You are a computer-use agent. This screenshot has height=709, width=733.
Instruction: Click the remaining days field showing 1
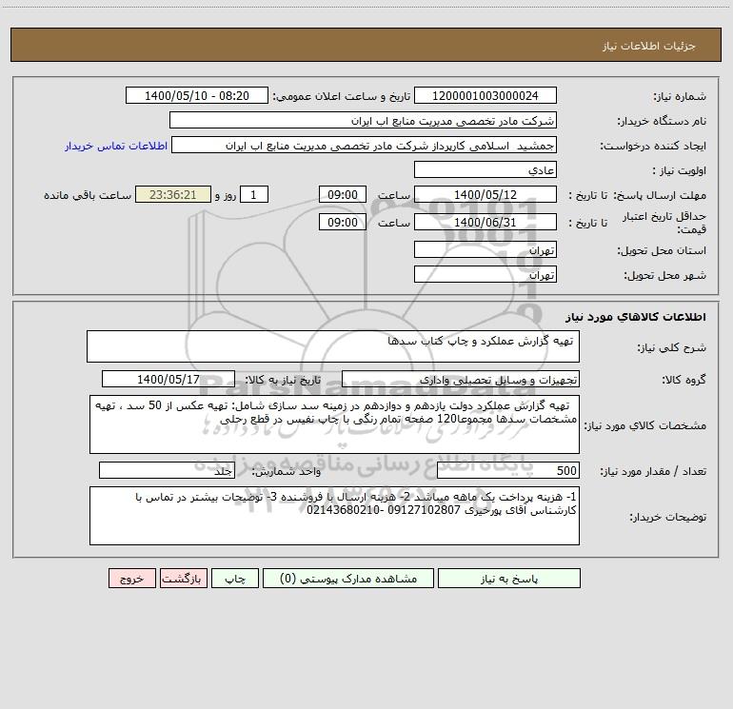point(254,194)
